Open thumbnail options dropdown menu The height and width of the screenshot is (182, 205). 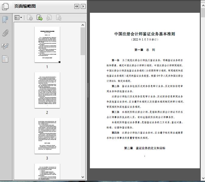click(x=18, y=18)
